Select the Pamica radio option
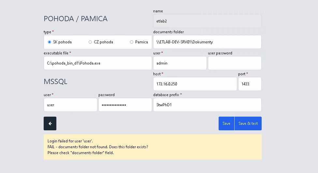This screenshot has width=318, height=173. (x=132, y=42)
